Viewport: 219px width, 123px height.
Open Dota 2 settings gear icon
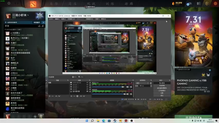[9, 3]
